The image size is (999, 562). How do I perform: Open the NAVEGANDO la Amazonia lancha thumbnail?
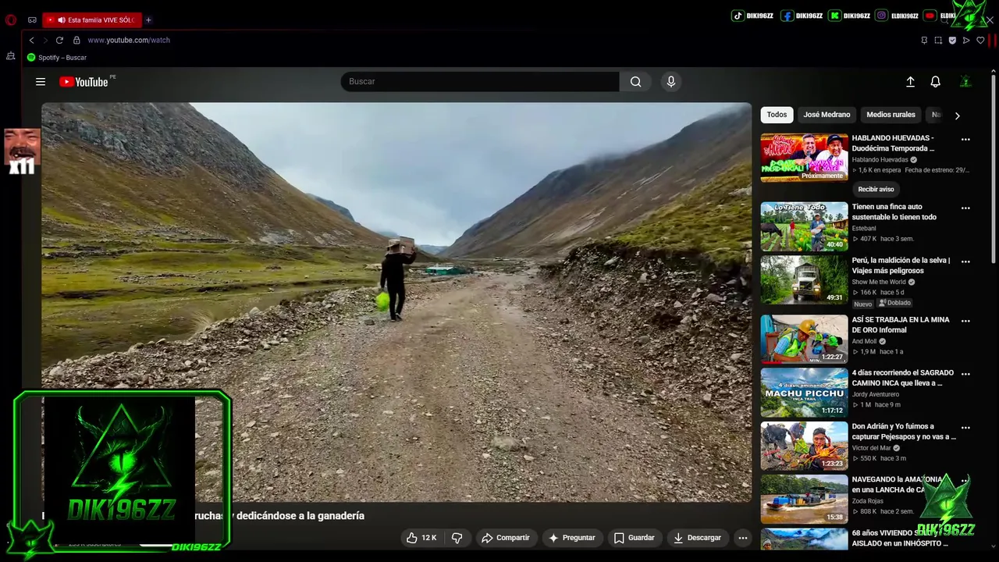click(804, 499)
